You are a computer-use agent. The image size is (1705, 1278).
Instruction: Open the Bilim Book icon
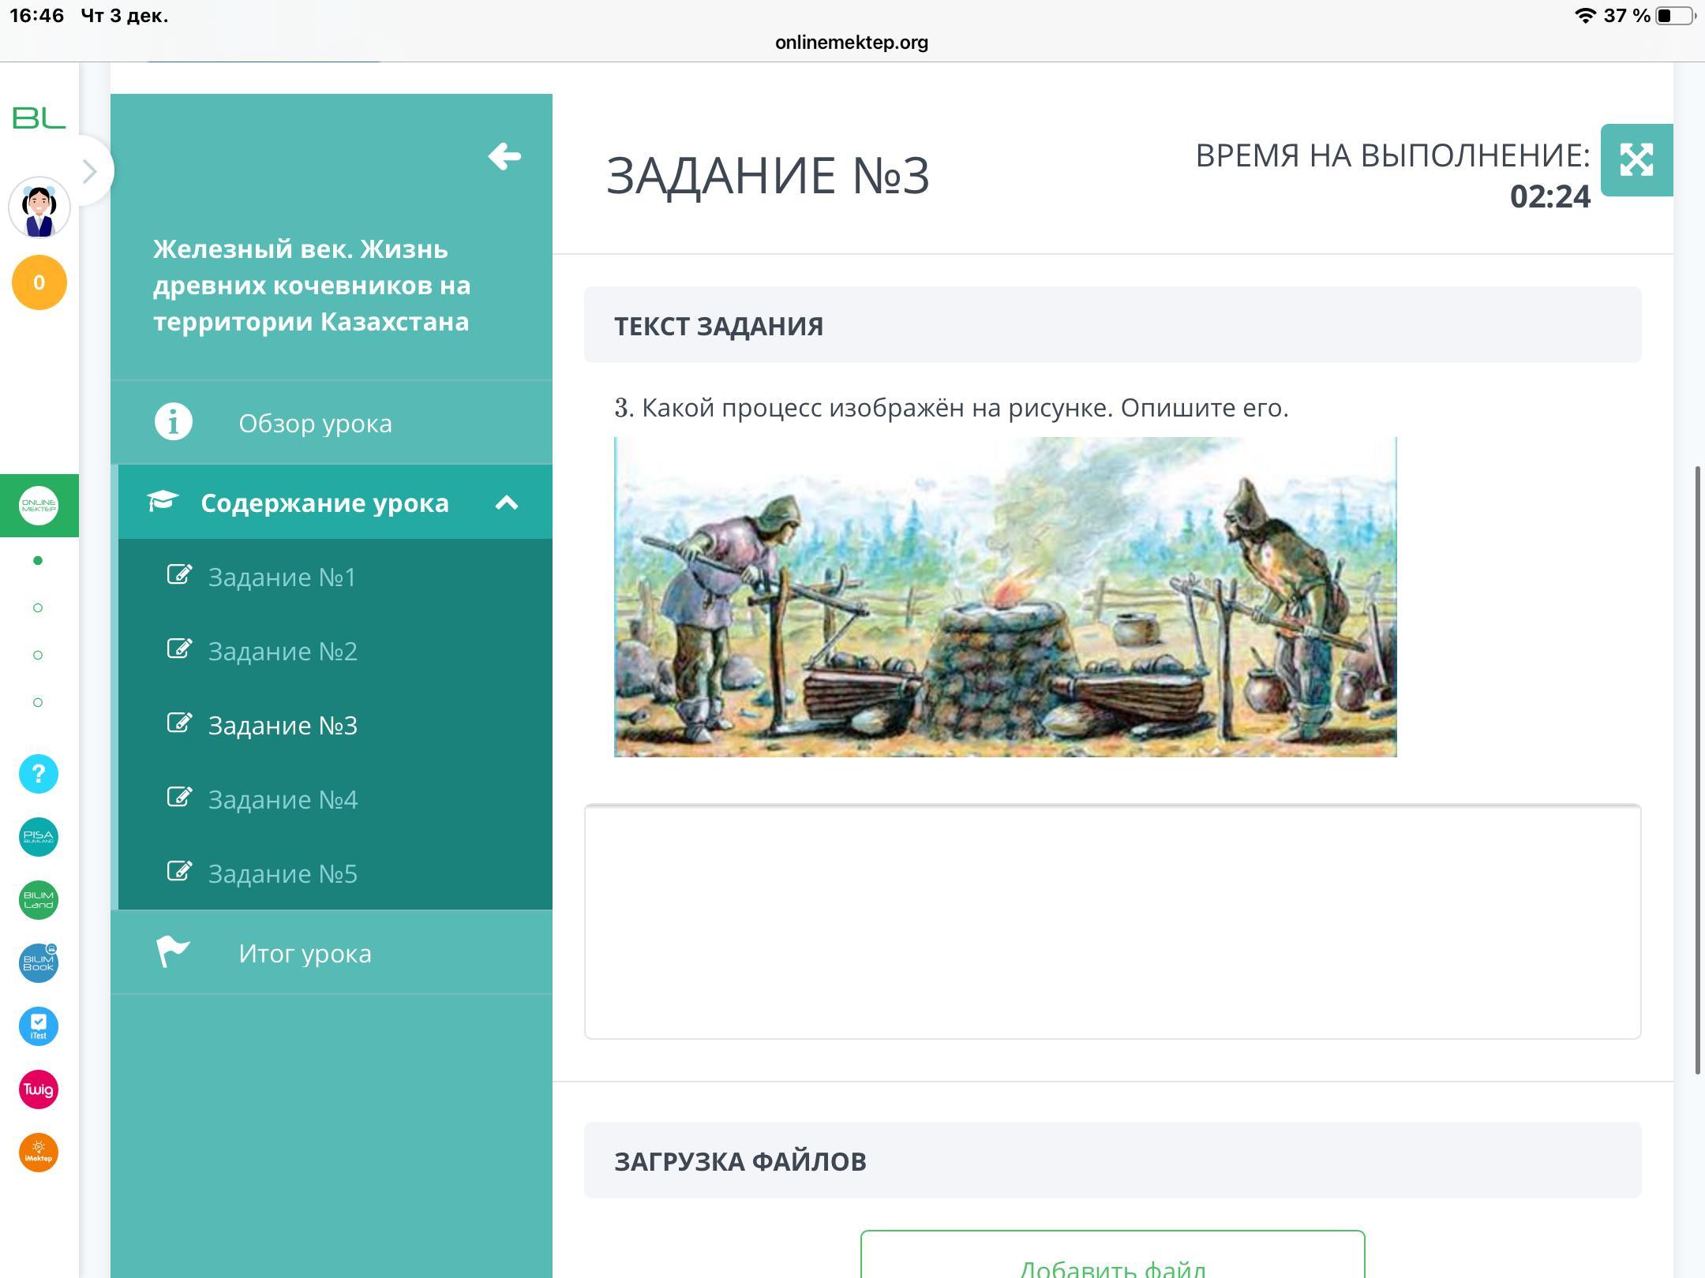pyautogui.click(x=39, y=963)
